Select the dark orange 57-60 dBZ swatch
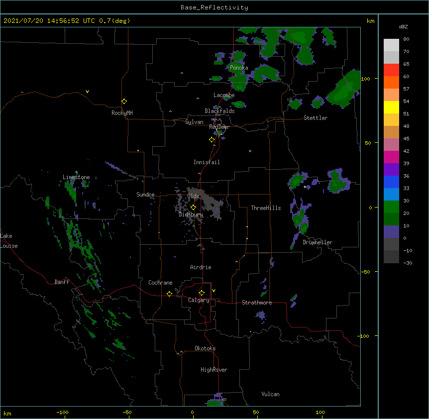 coord(391,82)
